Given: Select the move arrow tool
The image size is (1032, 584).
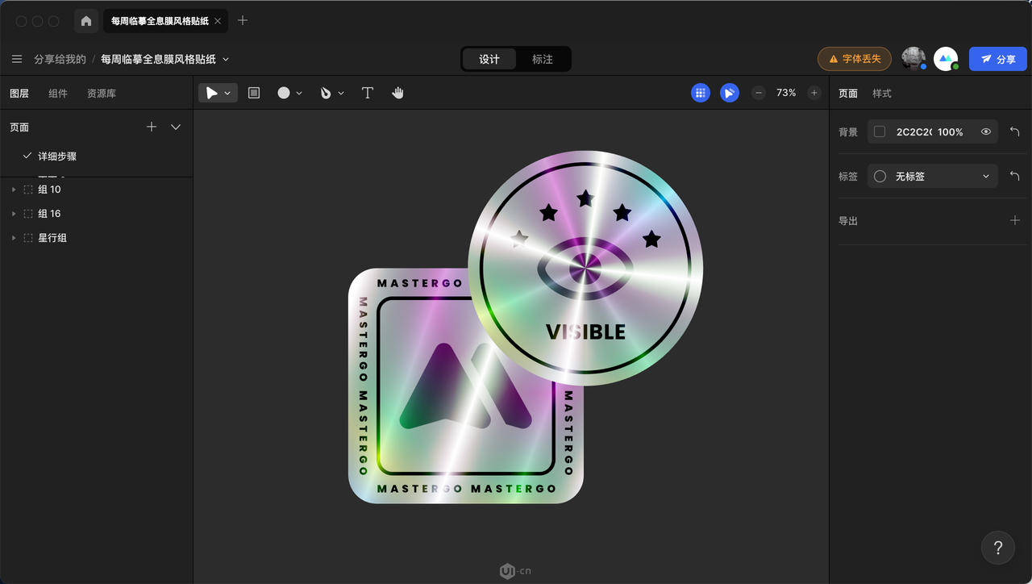Looking at the screenshot, I should pos(212,93).
